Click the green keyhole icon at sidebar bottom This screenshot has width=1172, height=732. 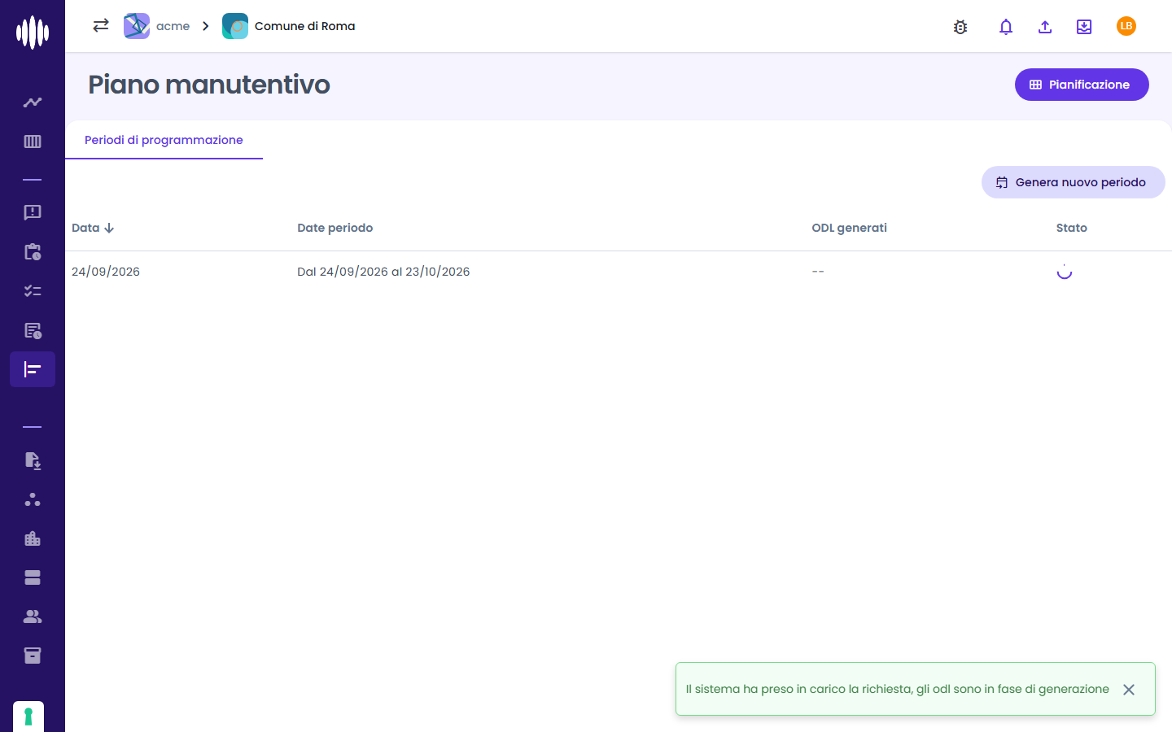(x=28, y=717)
